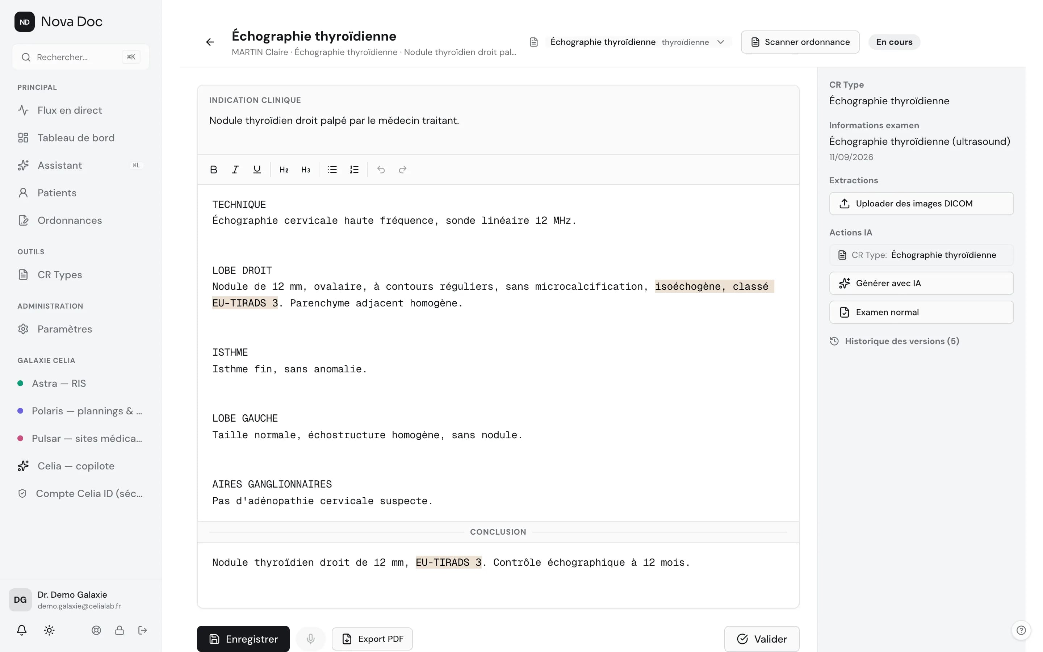Insert a bulleted list
Screen dimensions: 1043x652
coord(332,170)
